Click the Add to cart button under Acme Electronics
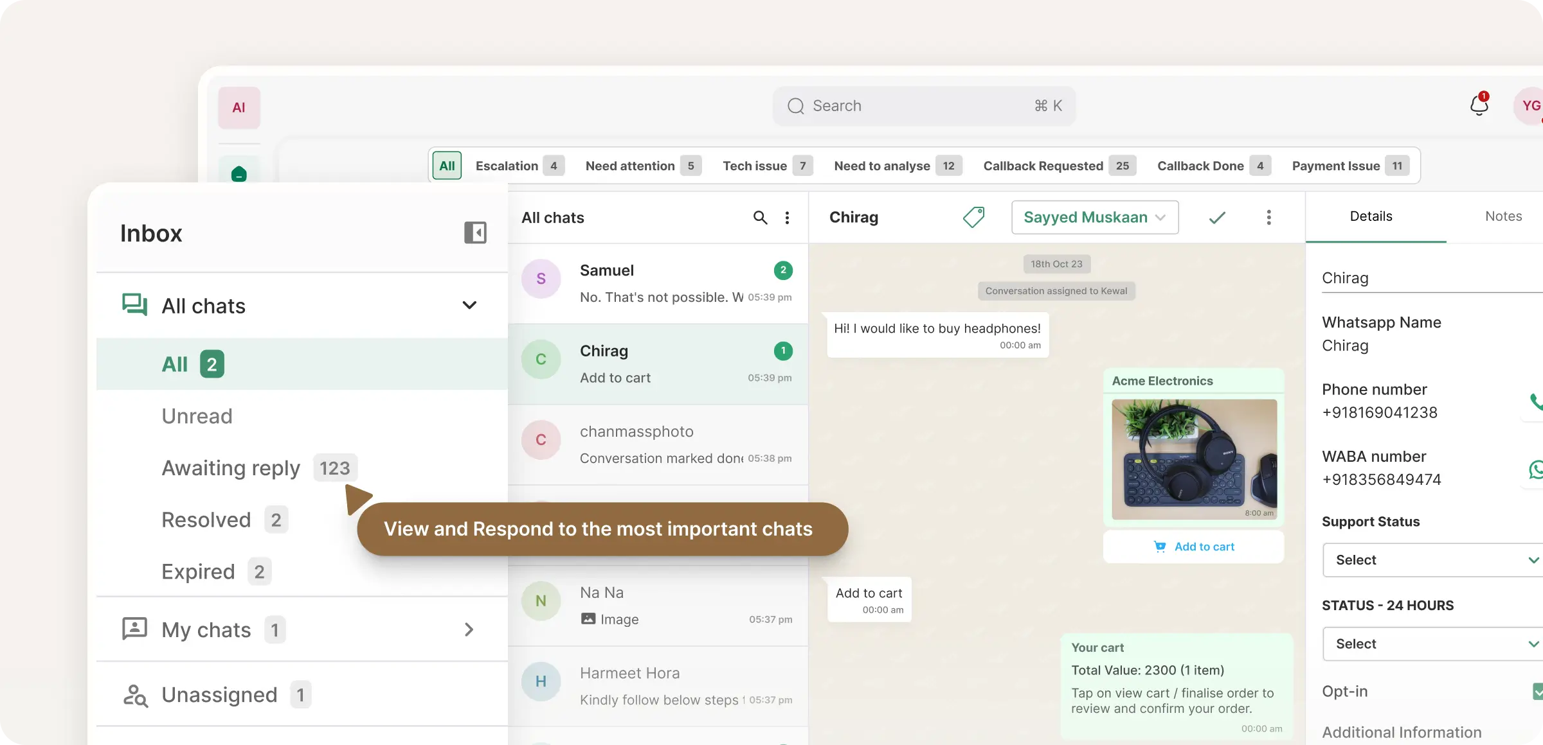This screenshot has height=745, width=1543. tap(1194, 547)
